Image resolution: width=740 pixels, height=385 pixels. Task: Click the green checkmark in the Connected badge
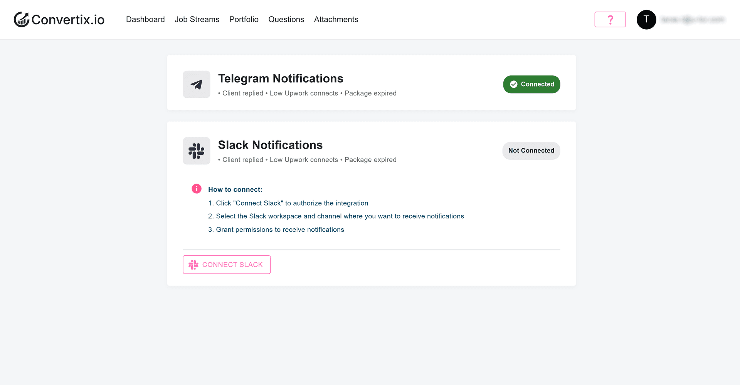pyautogui.click(x=514, y=84)
